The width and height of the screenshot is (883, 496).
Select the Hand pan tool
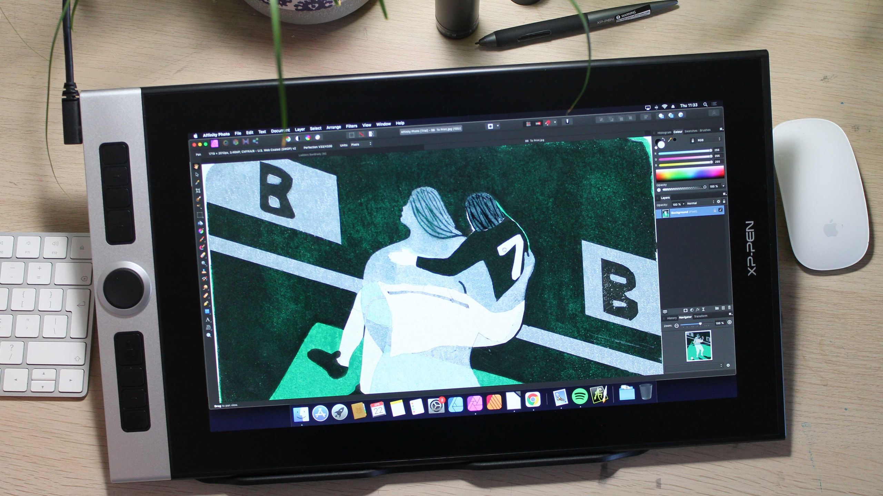point(196,167)
